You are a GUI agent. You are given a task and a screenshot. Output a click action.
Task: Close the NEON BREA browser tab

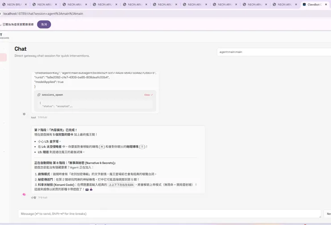click(x=26, y=4)
